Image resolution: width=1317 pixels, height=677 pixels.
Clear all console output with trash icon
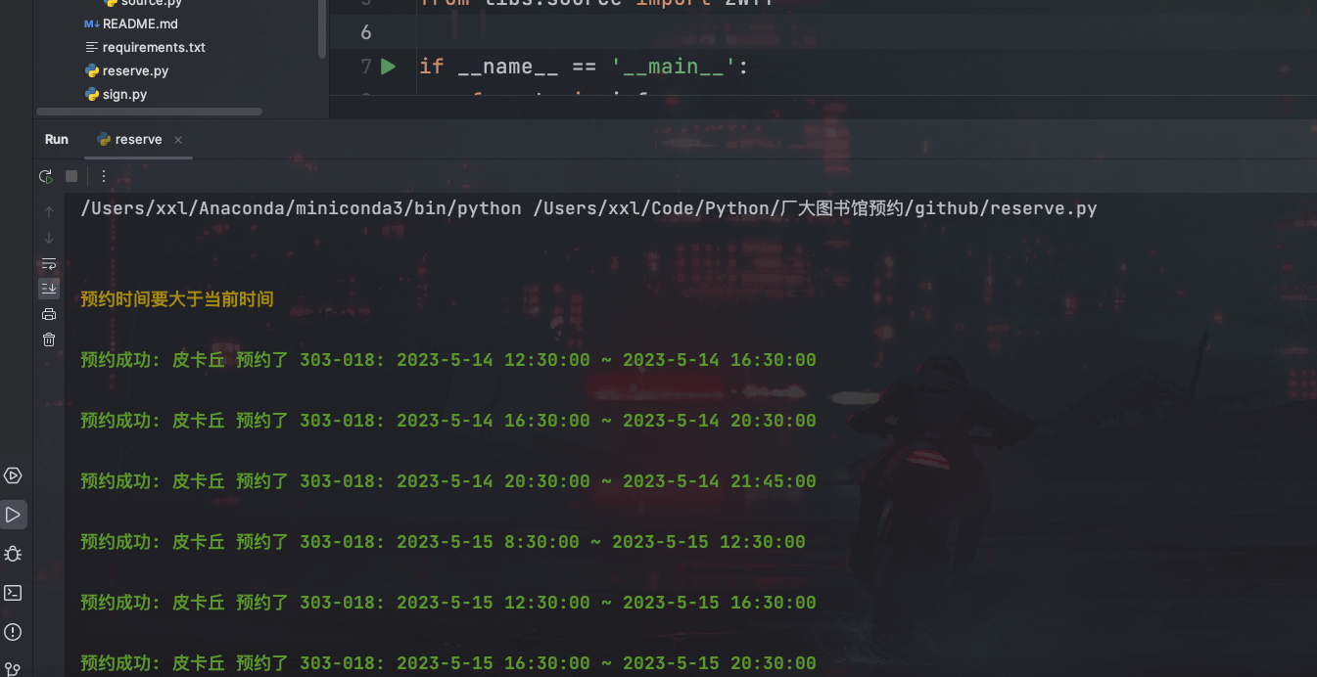point(49,339)
